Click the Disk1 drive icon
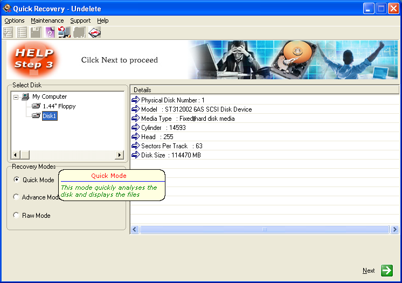The image size is (402, 283). click(x=36, y=115)
